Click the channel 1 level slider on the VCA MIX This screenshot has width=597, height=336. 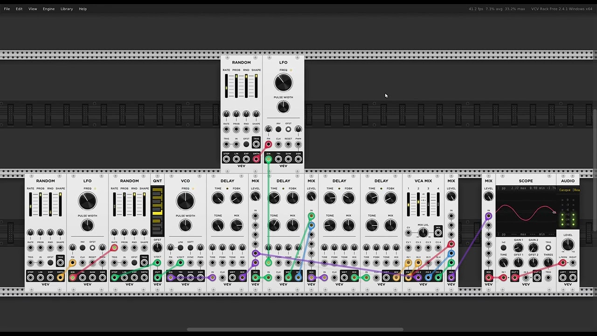pyautogui.click(x=408, y=204)
